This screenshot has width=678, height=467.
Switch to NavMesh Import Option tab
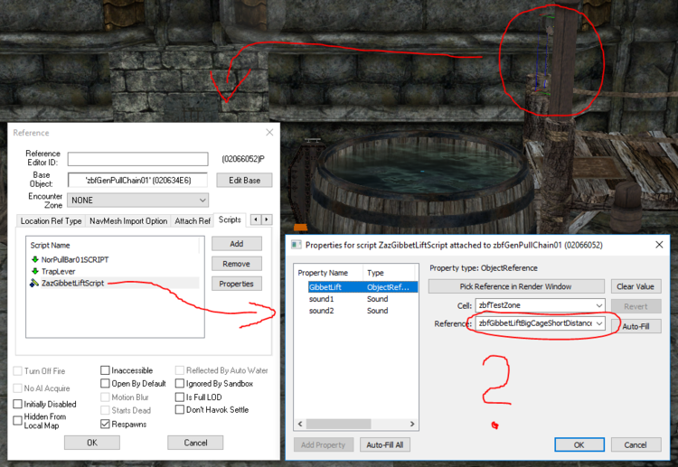[x=128, y=220]
